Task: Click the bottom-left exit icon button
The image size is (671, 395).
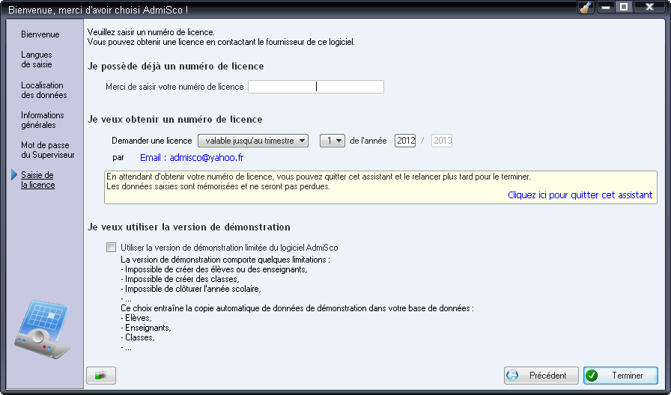Action: point(101,376)
